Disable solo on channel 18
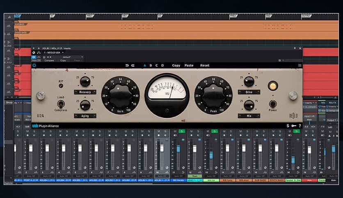This screenshot has width=343, height=198. point(296,131)
